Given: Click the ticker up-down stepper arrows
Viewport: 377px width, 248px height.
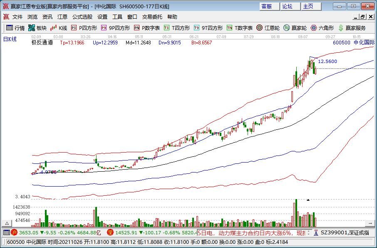Looking at the screenshot, I should tap(309, 232).
